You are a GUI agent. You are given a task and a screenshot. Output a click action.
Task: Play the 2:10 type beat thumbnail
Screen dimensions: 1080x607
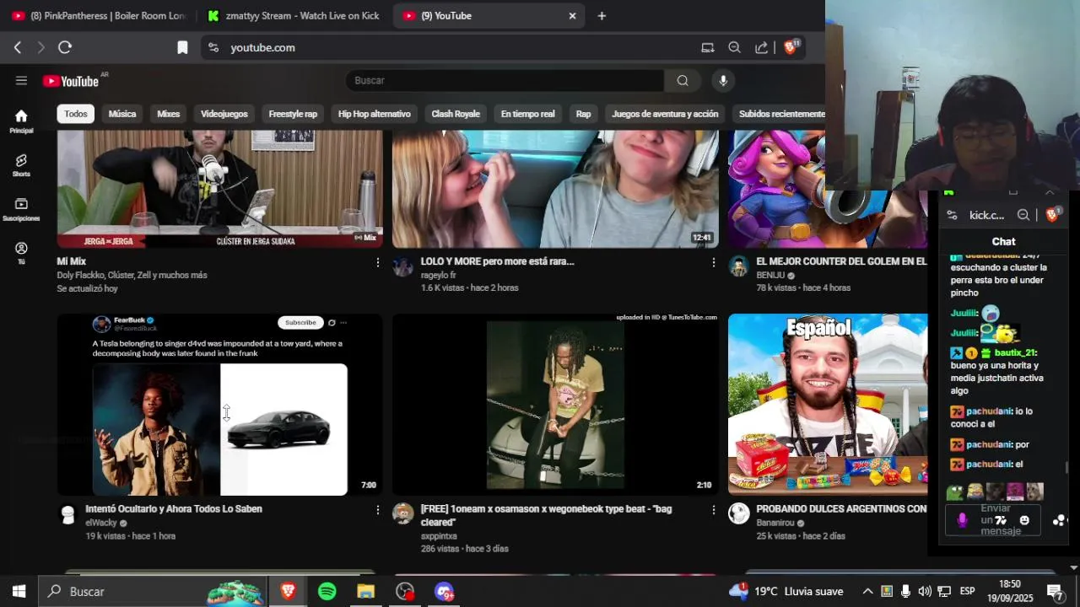(555, 405)
